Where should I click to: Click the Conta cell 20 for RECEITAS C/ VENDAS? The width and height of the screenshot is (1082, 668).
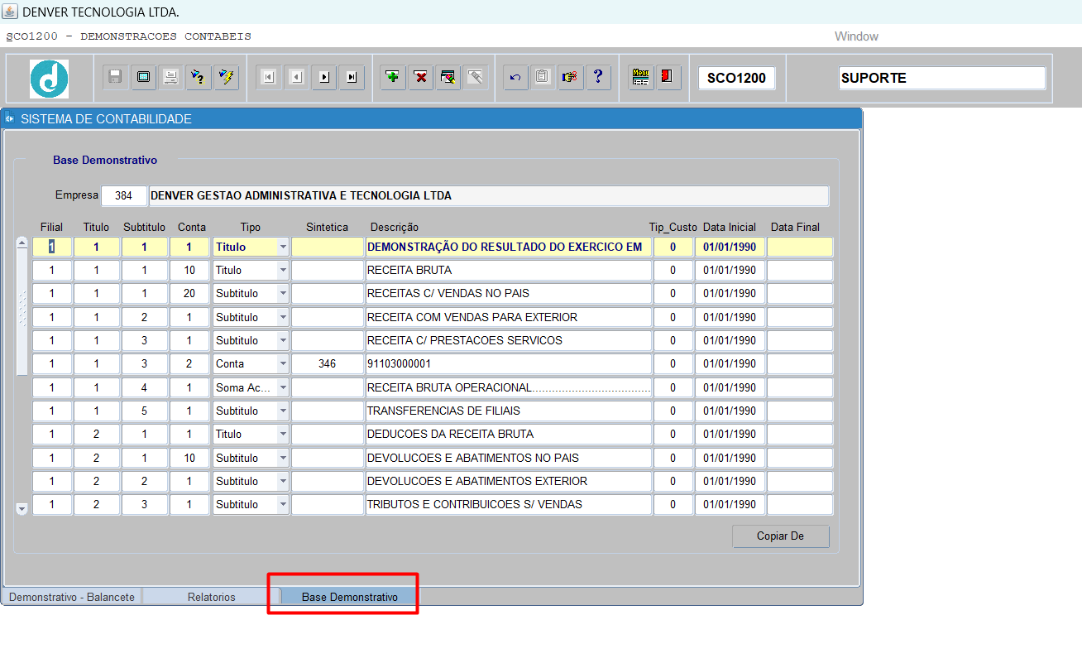(189, 293)
